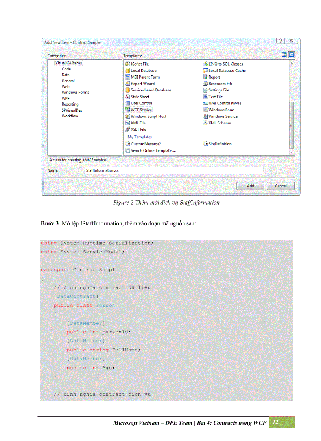
Task: Switch templates to small icons view
Action: click(291, 54)
